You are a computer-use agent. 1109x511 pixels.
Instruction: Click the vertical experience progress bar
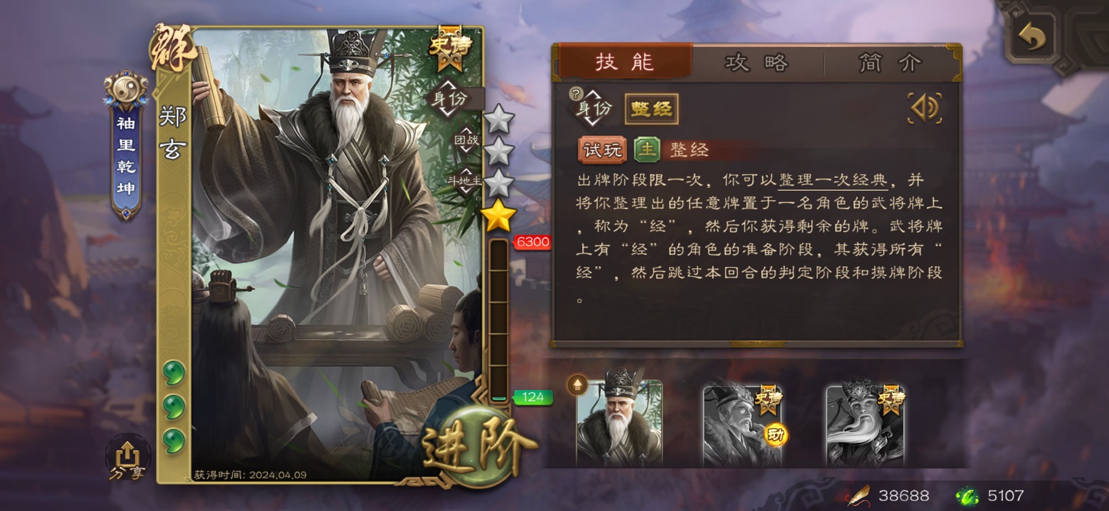click(x=498, y=321)
